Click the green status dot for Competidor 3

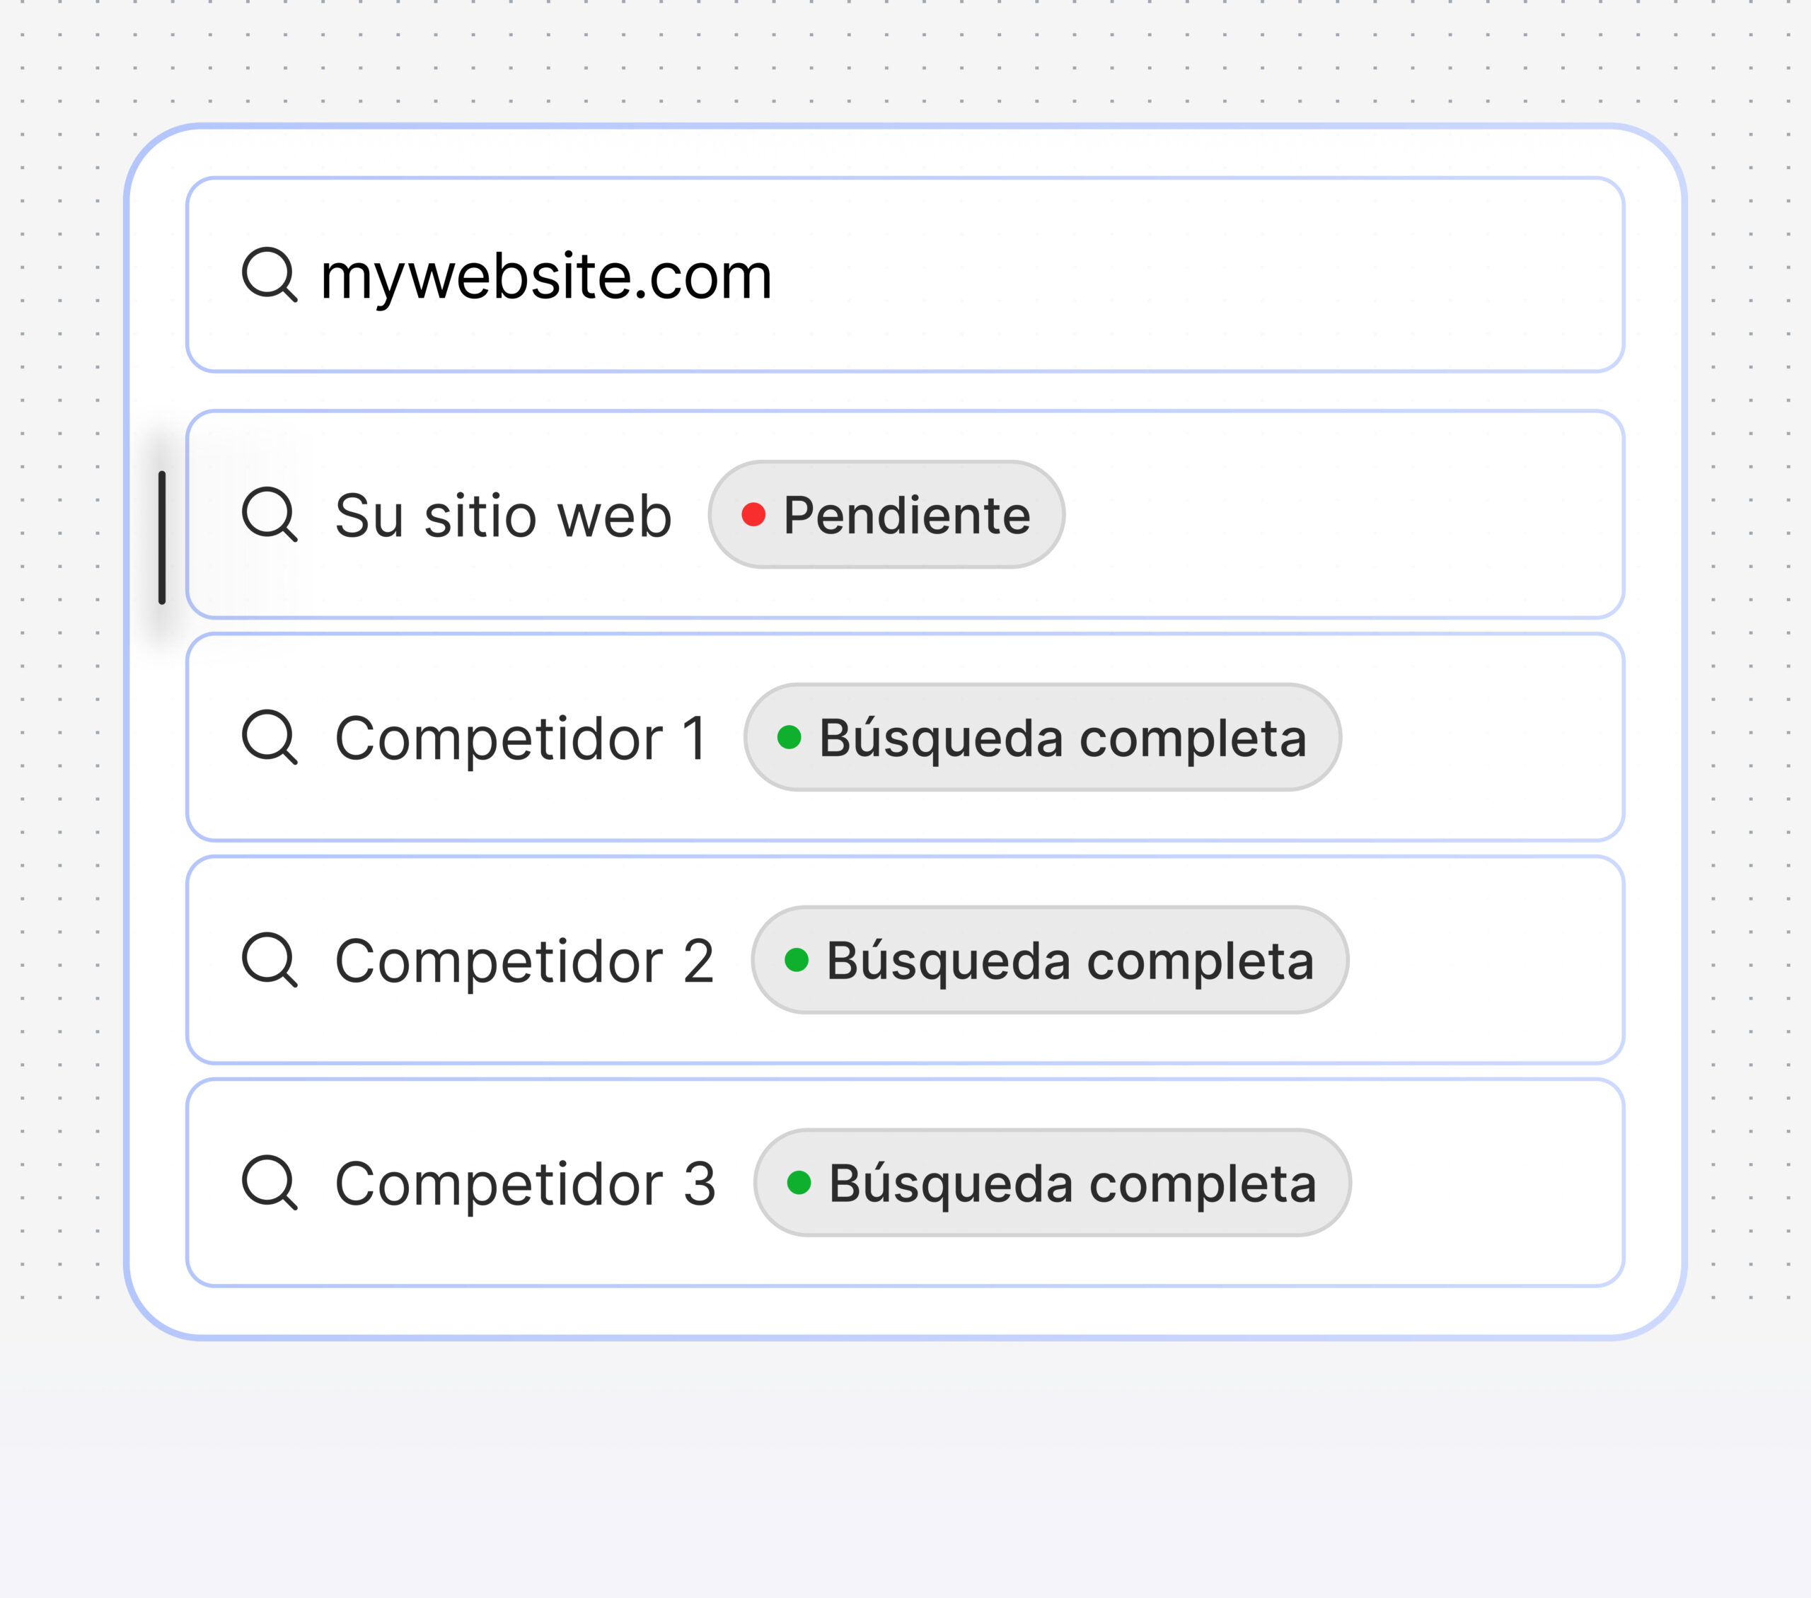798,1183
